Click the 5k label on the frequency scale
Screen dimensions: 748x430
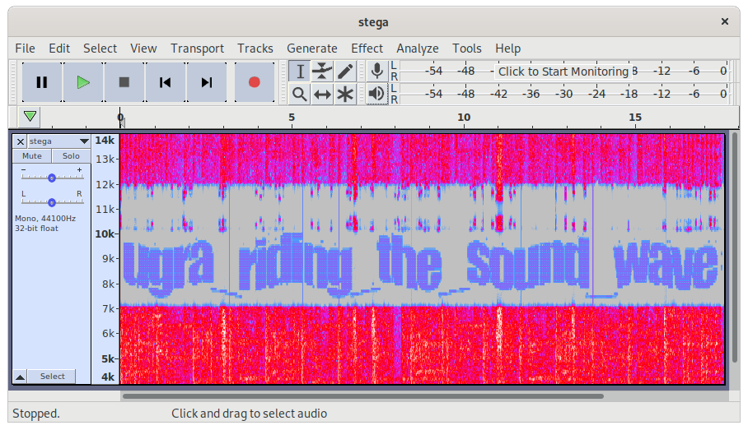(x=108, y=358)
